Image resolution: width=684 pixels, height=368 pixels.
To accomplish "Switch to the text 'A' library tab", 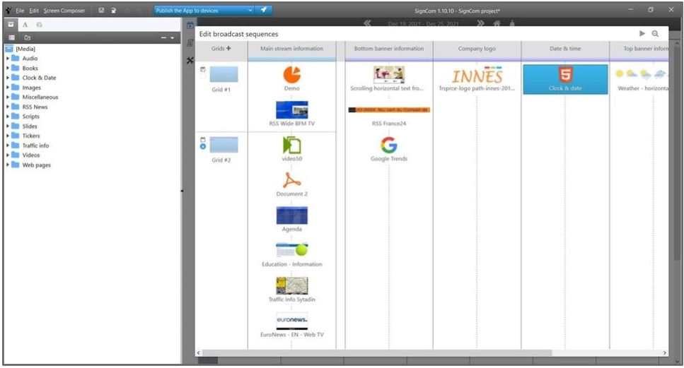I will point(25,25).
